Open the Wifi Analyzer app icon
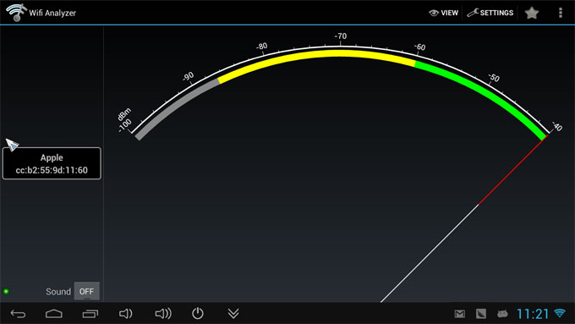575x324 pixels. 15,13
